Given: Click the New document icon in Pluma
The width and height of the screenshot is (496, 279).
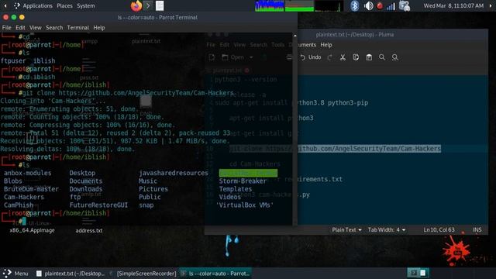Looking at the screenshot, I should [212, 57].
